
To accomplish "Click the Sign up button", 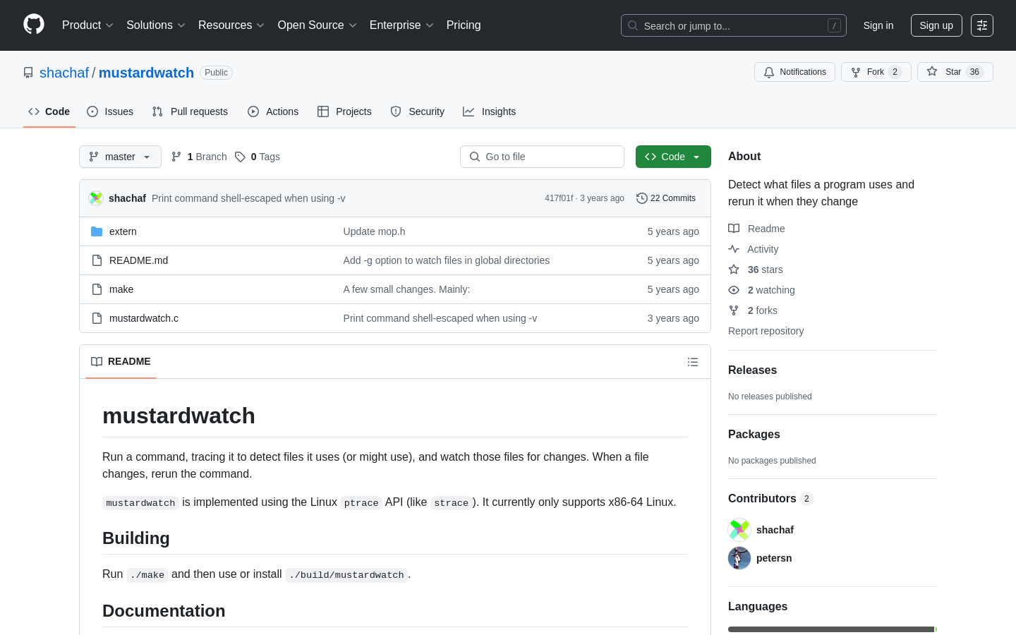I will coord(936,25).
